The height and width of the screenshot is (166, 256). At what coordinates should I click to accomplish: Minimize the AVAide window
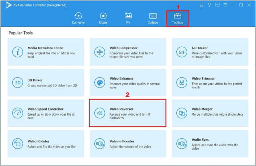click(x=233, y=5)
